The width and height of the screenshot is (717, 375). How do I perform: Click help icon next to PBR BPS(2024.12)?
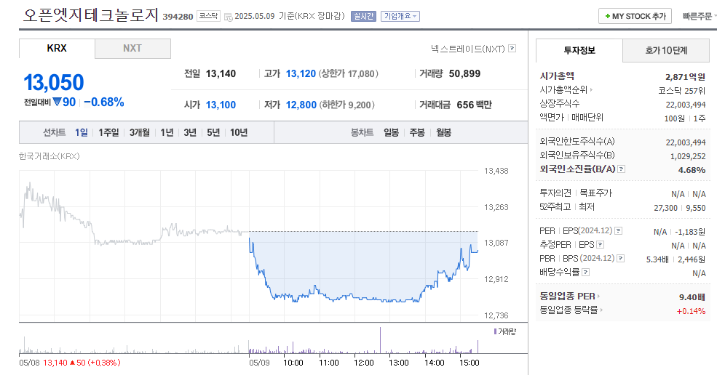(x=620, y=258)
